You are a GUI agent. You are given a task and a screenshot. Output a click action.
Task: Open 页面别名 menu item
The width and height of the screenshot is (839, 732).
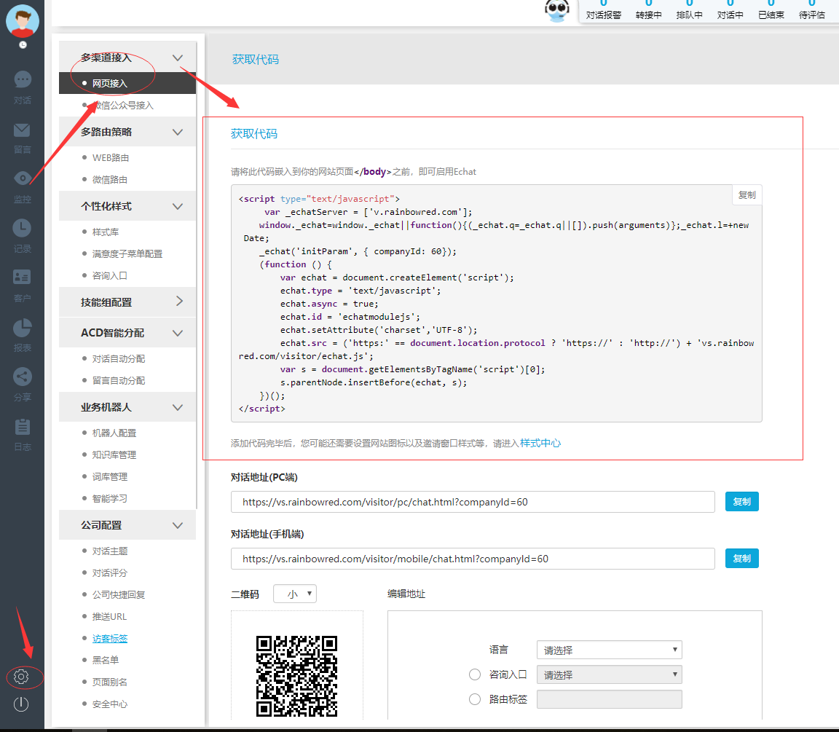(x=110, y=682)
